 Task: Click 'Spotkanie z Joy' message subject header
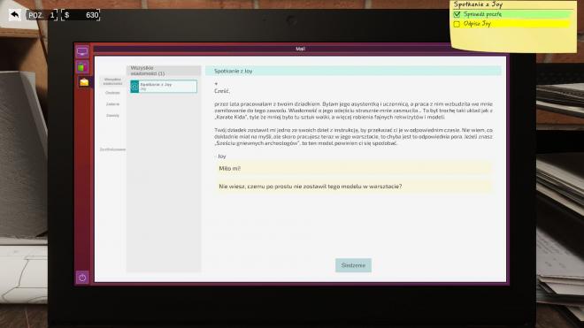[x=353, y=71]
